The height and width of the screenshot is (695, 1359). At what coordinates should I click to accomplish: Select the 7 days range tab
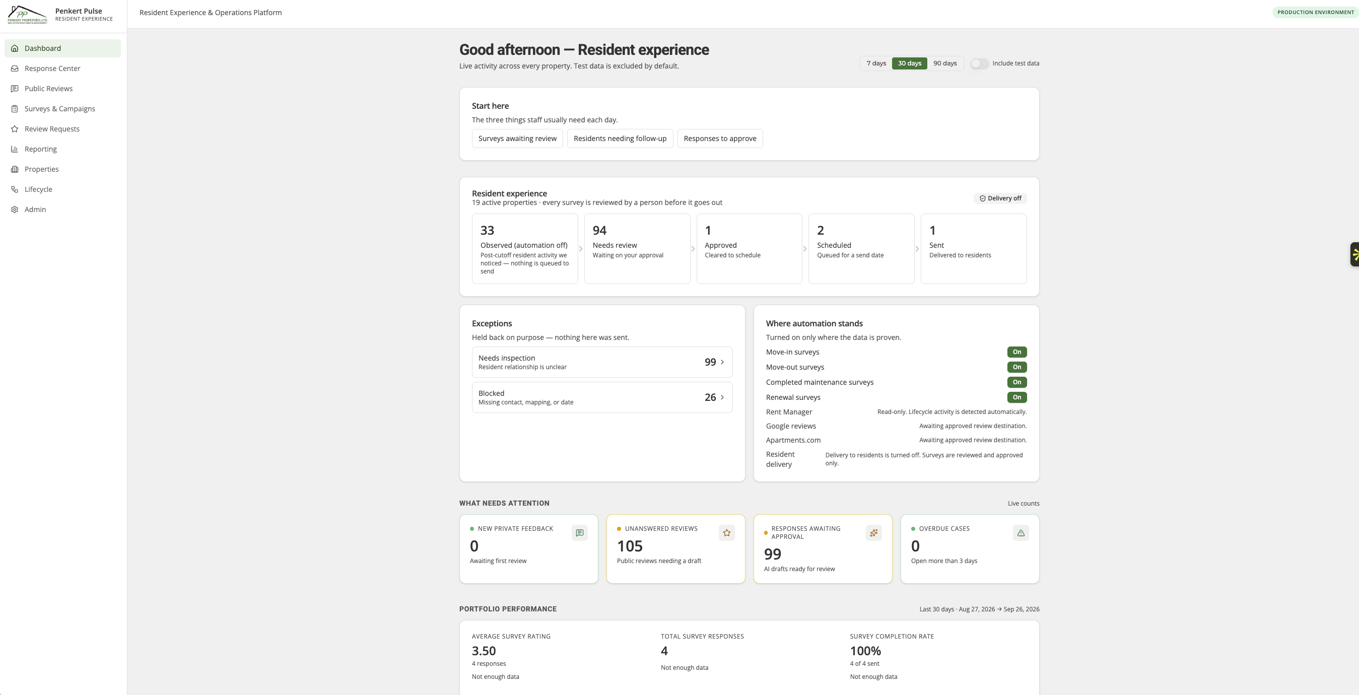point(876,63)
